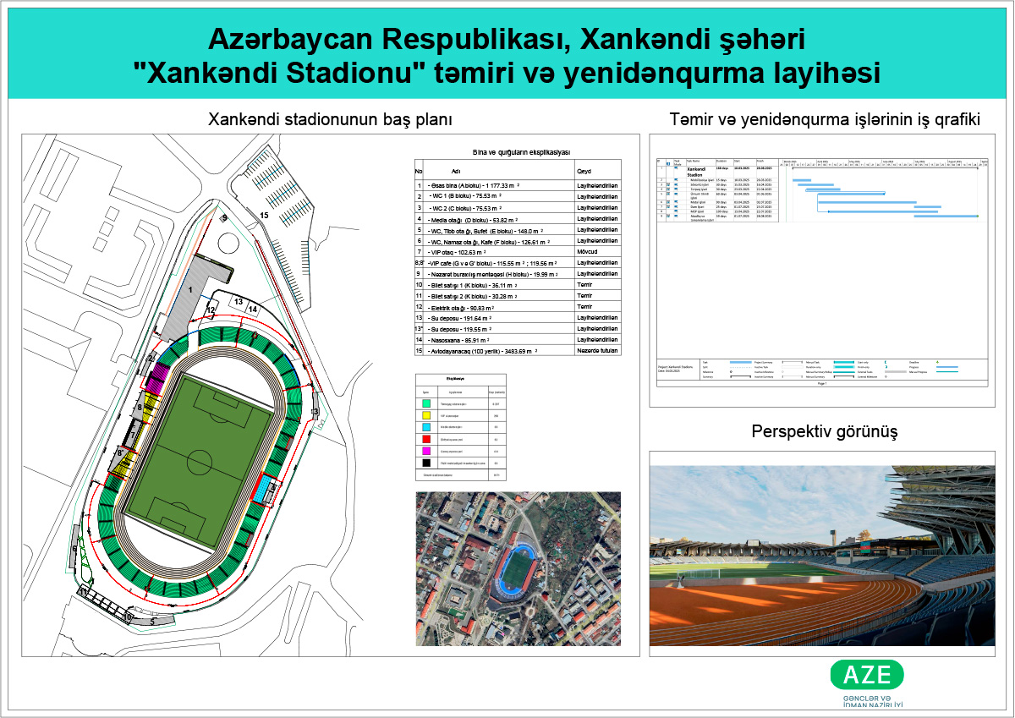Image resolution: width=1015 pixels, height=718 pixels.
Task: Click the cyan legend color square
Action: click(428, 428)
